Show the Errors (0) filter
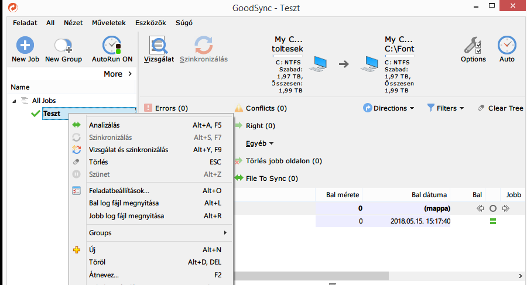Screen dimensions: 527x285 click(x=166, y=108)
